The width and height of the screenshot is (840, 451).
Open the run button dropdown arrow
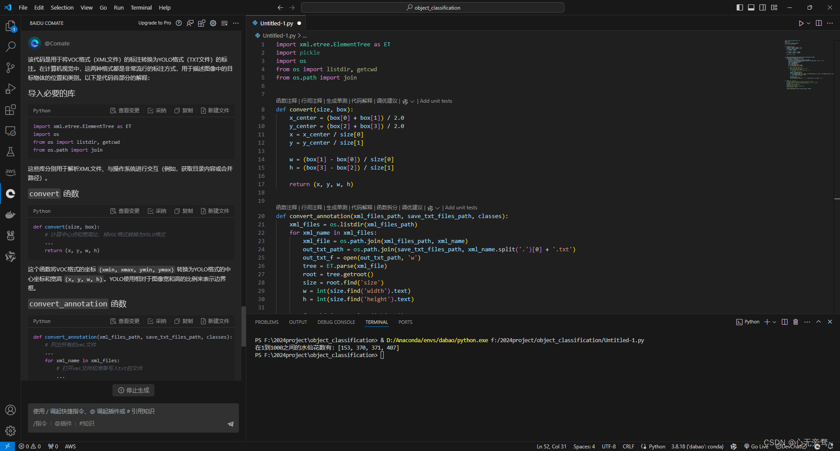pos(808,23)
